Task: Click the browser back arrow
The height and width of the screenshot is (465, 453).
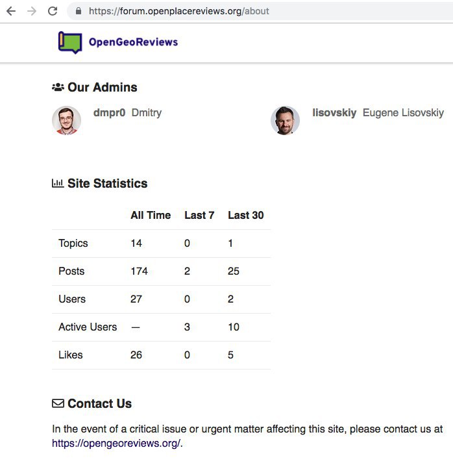Action: click(11, 11)
